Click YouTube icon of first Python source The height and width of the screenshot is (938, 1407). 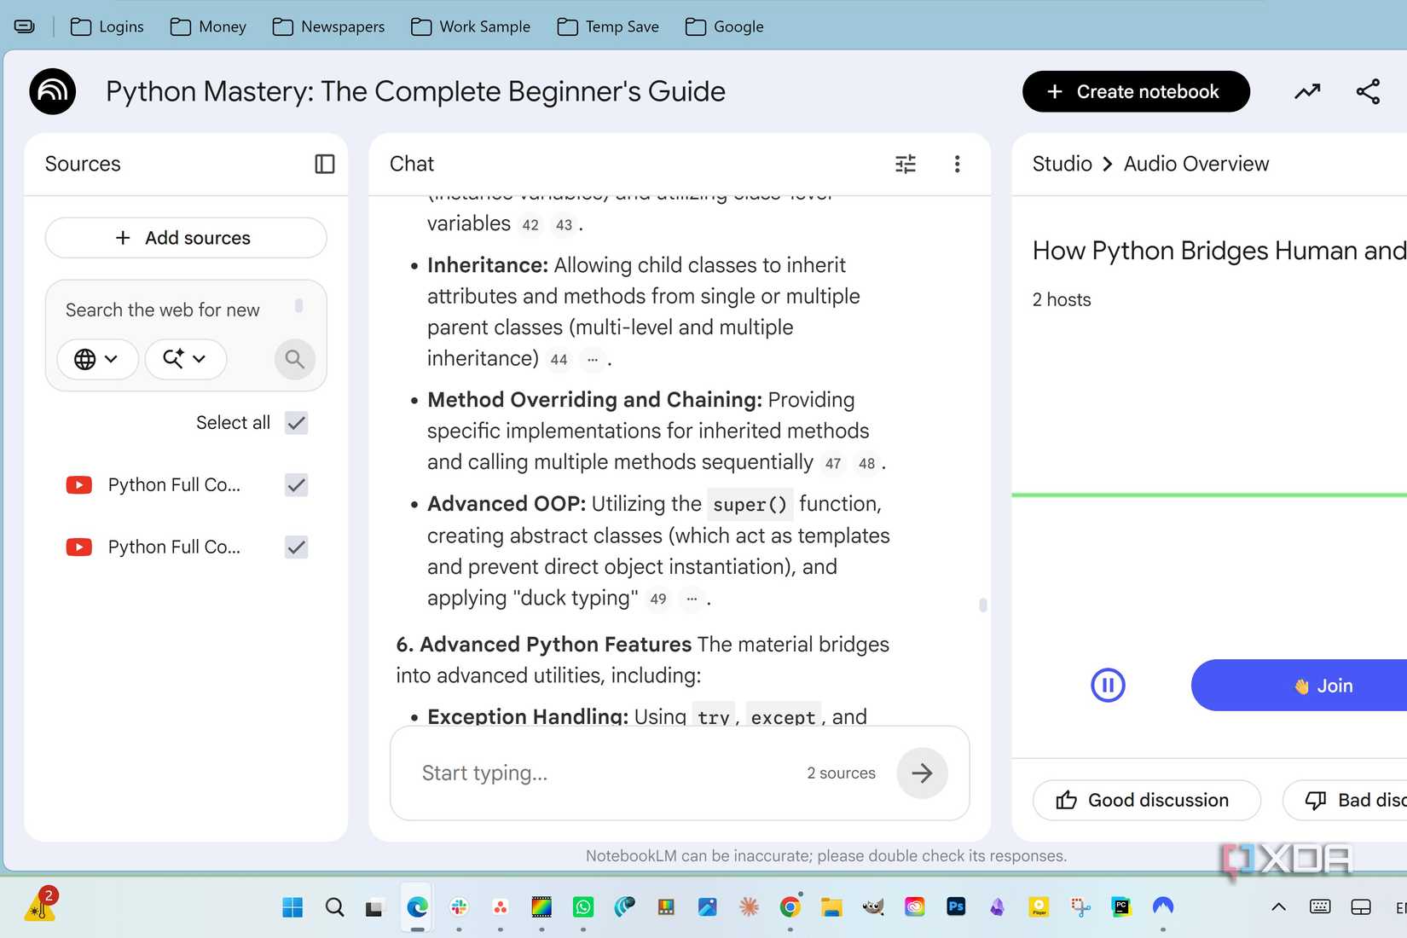79,485
